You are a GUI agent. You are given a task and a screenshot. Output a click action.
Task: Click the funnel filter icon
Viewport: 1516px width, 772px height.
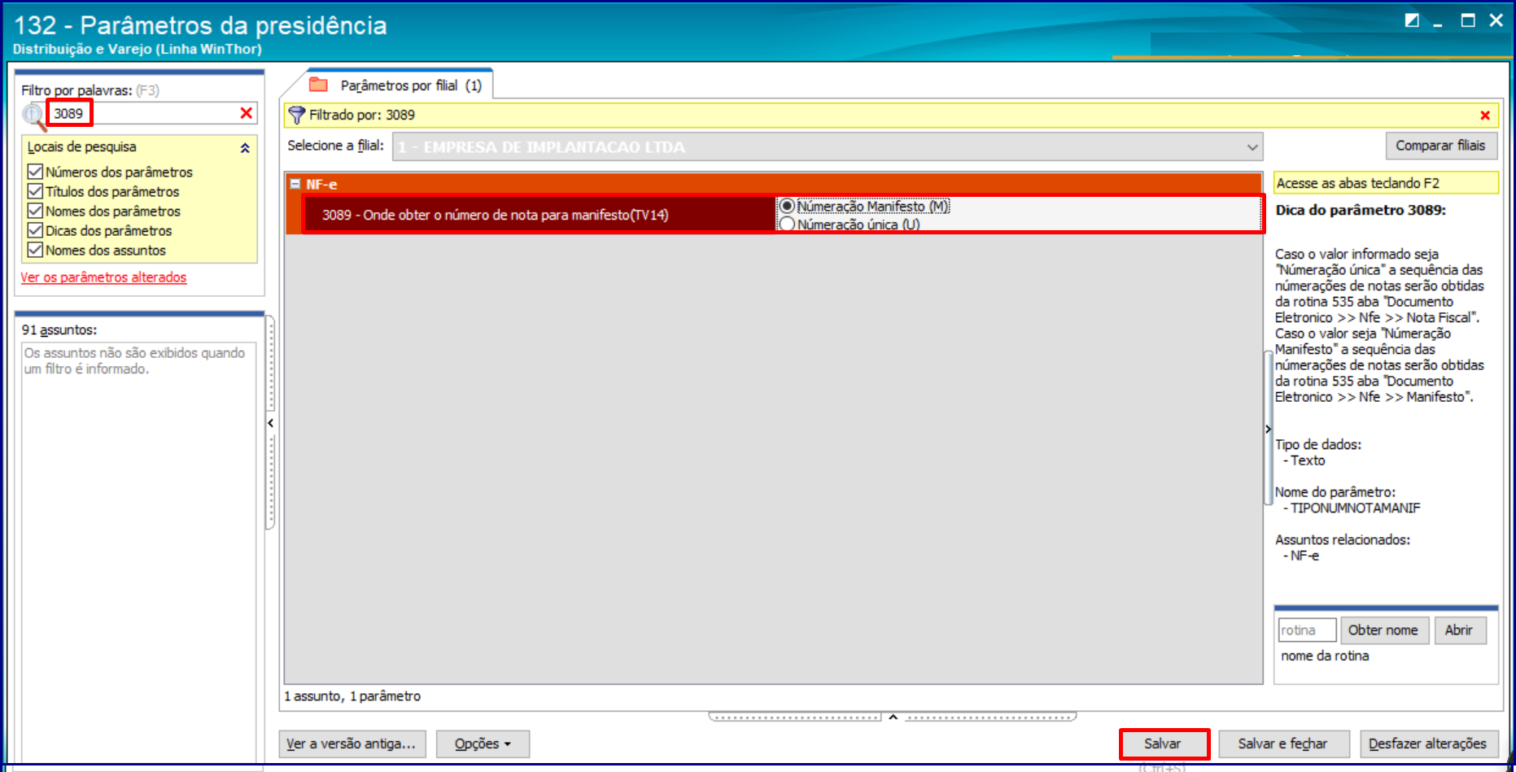pos(296,116)
